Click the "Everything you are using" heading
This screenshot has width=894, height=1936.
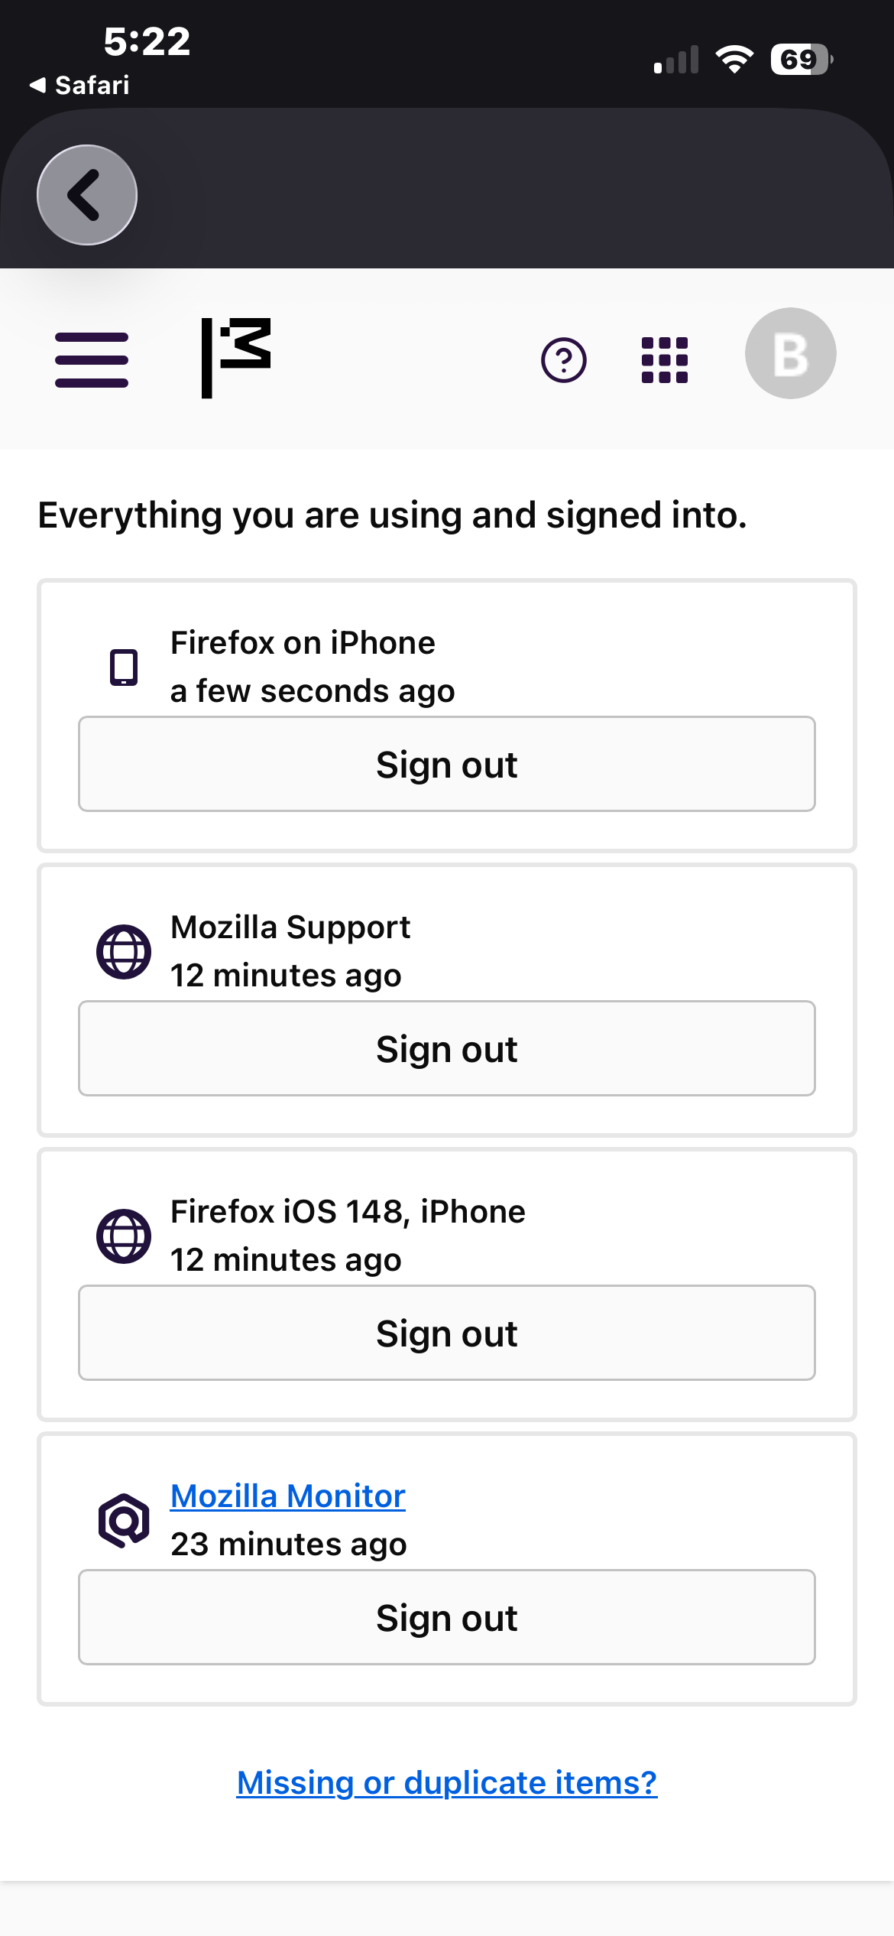tap(392, 515)
